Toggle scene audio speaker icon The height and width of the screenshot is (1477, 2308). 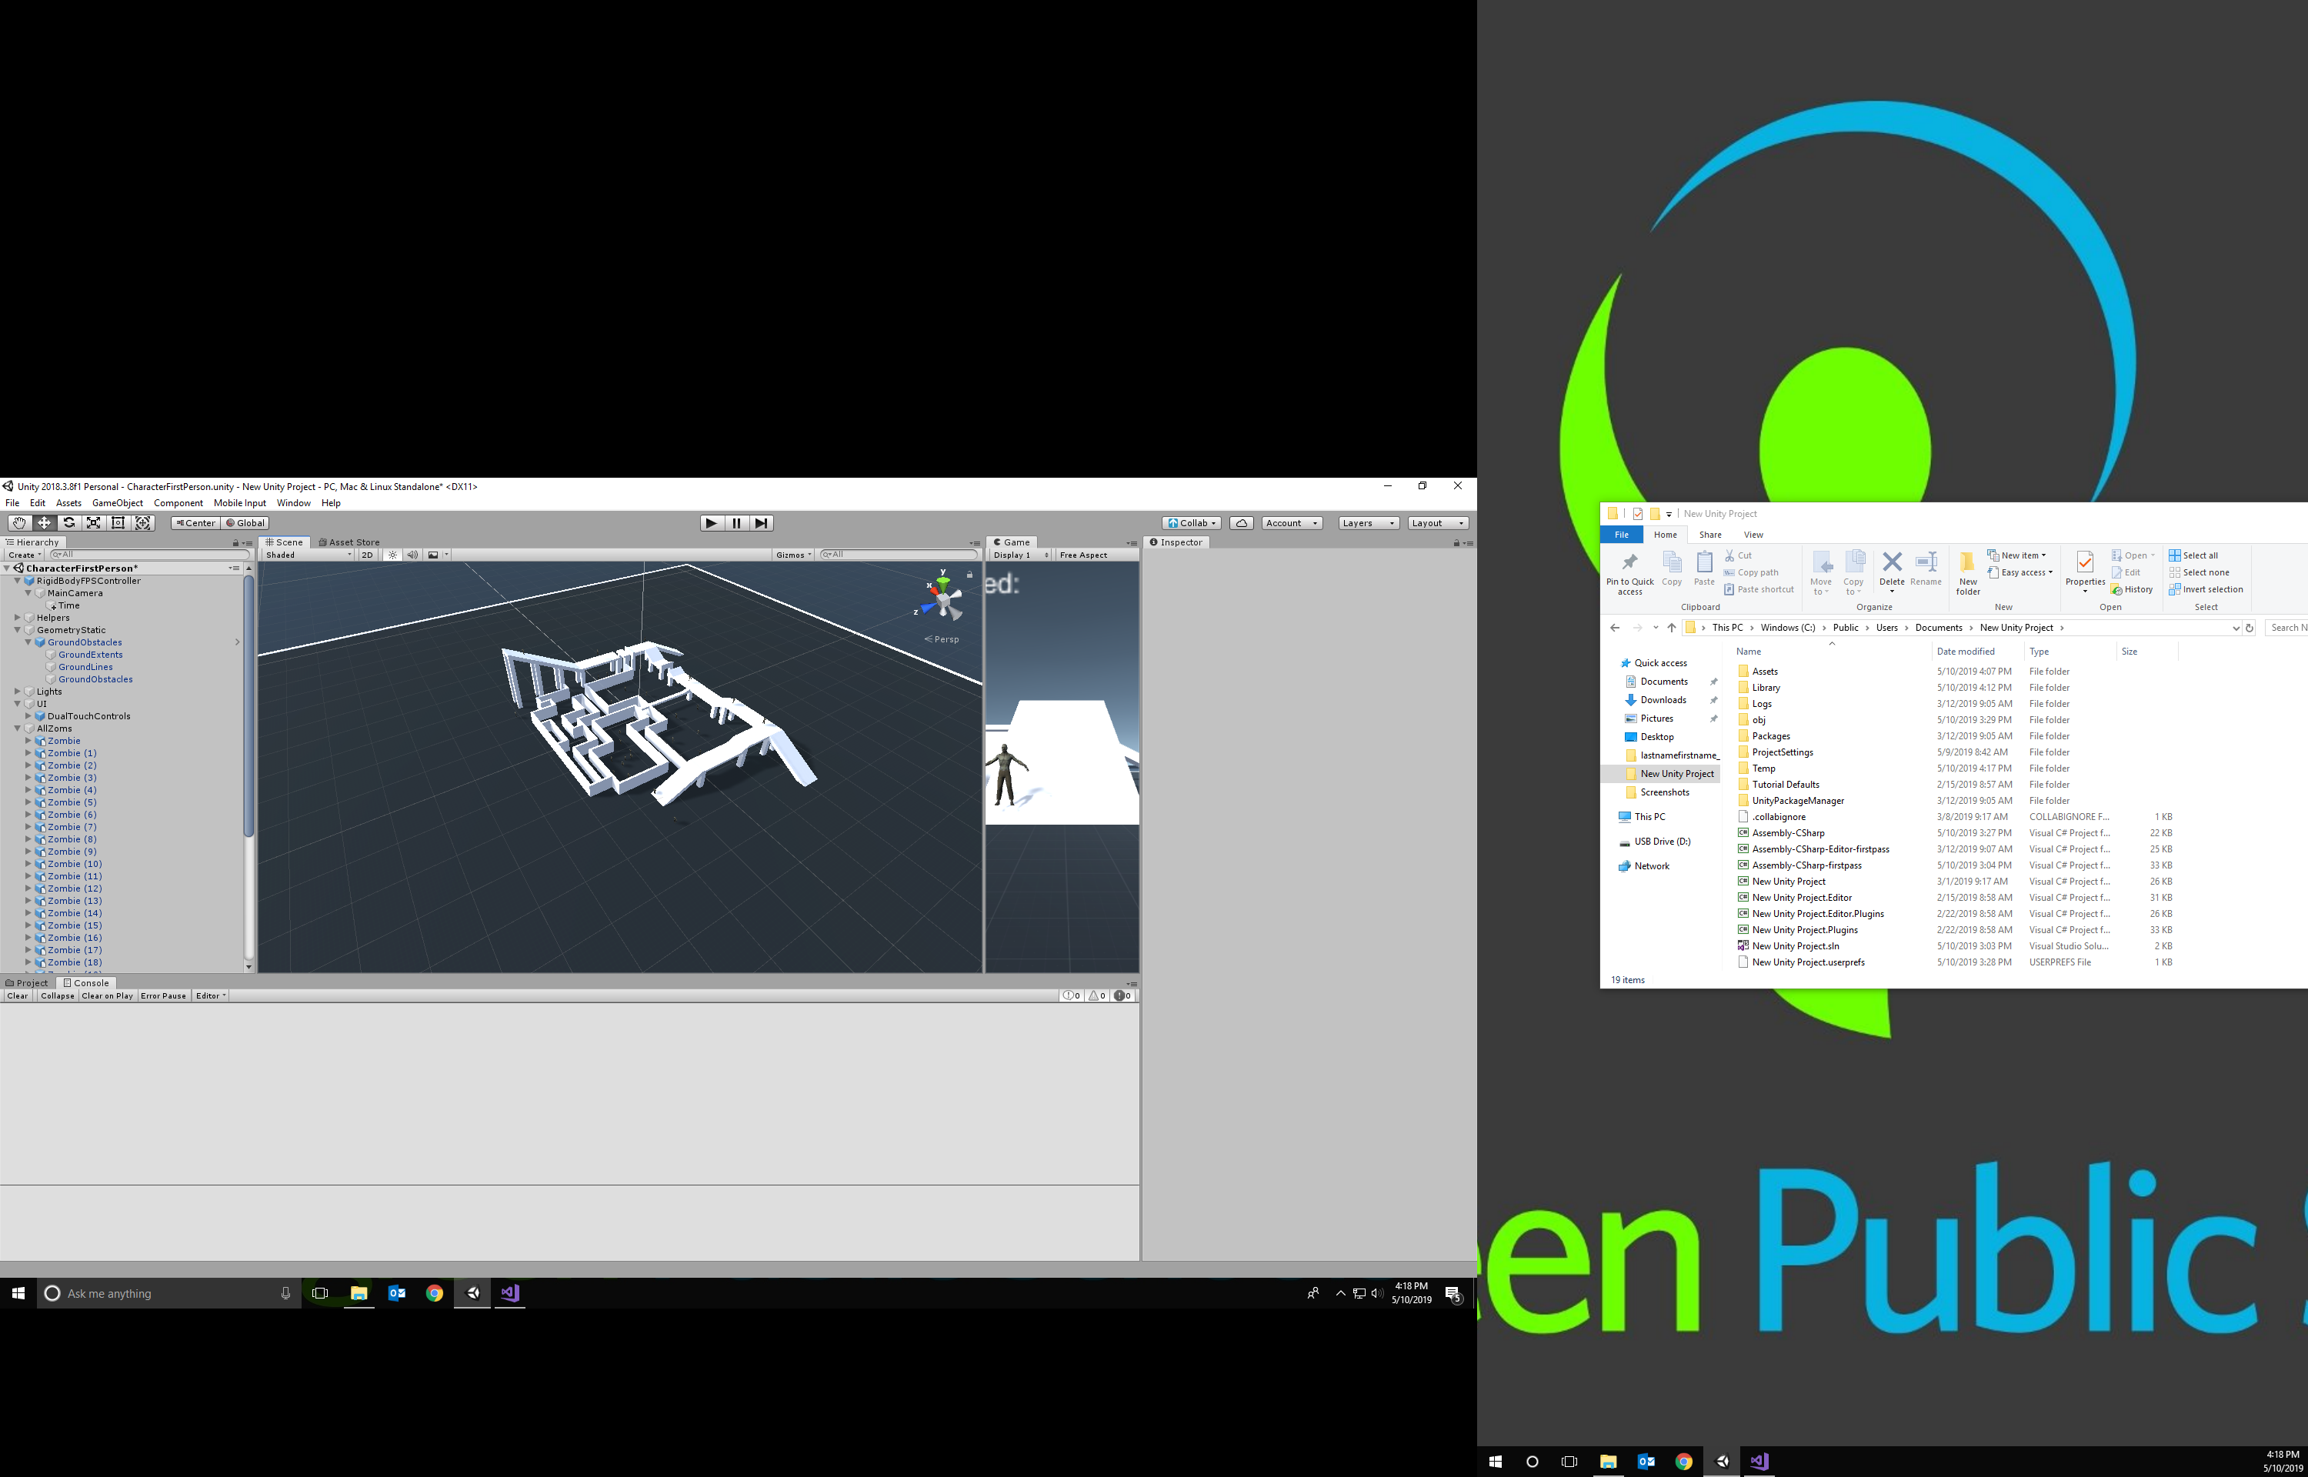(x=412, y=555)
